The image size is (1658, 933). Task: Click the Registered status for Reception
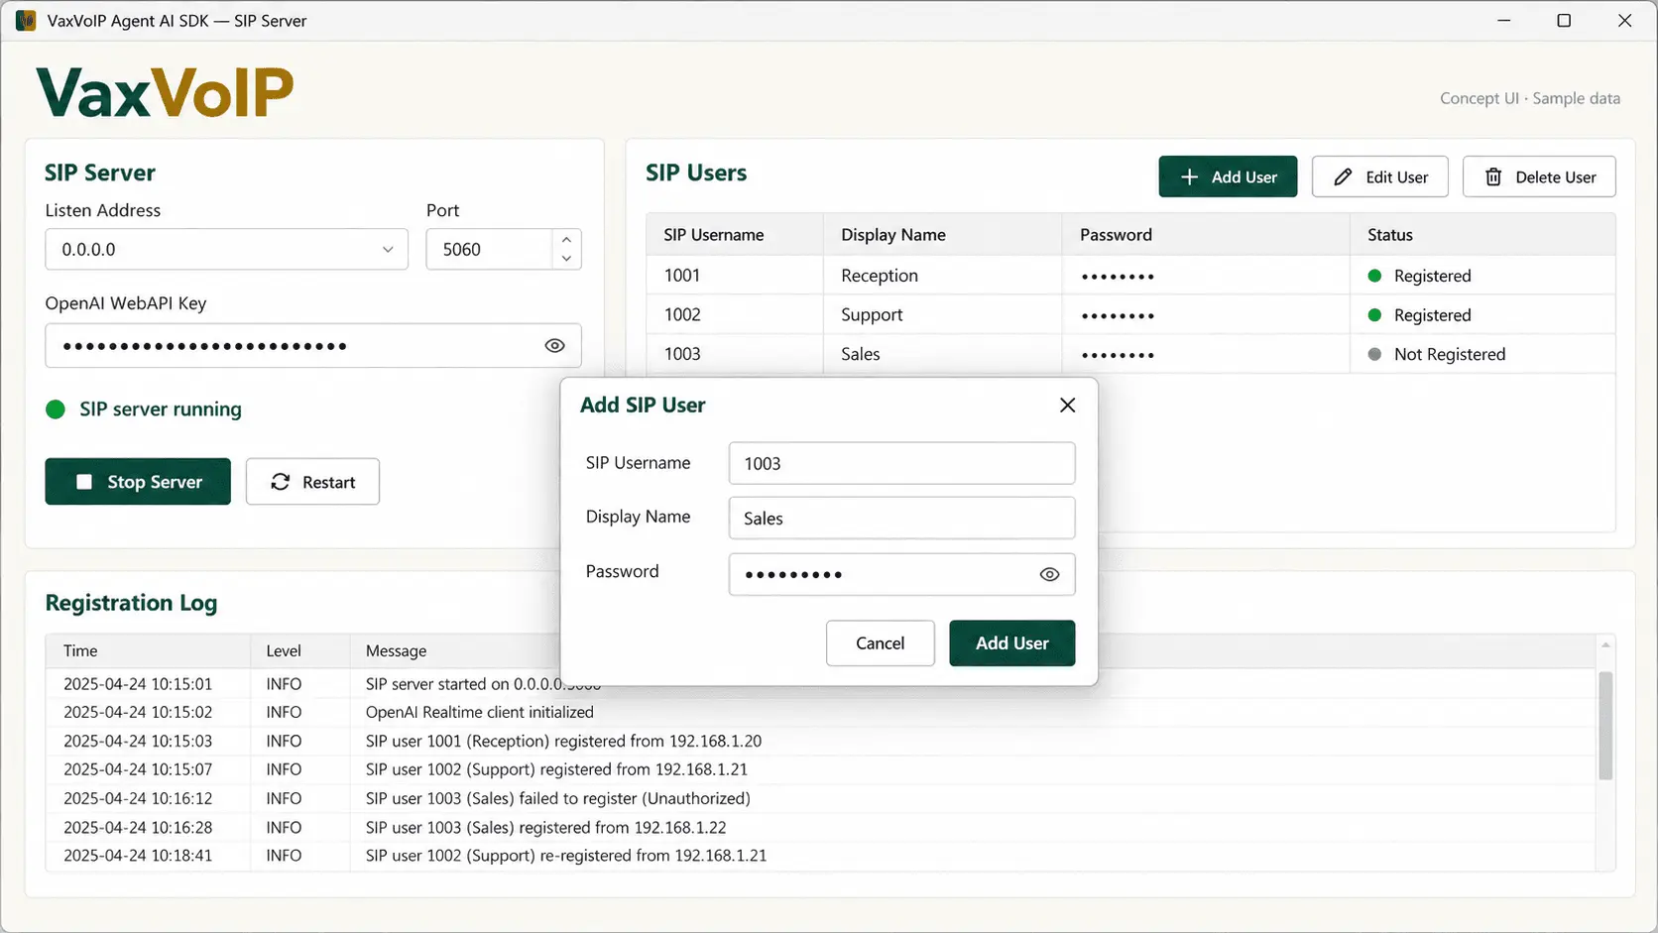click(1420, 276)
